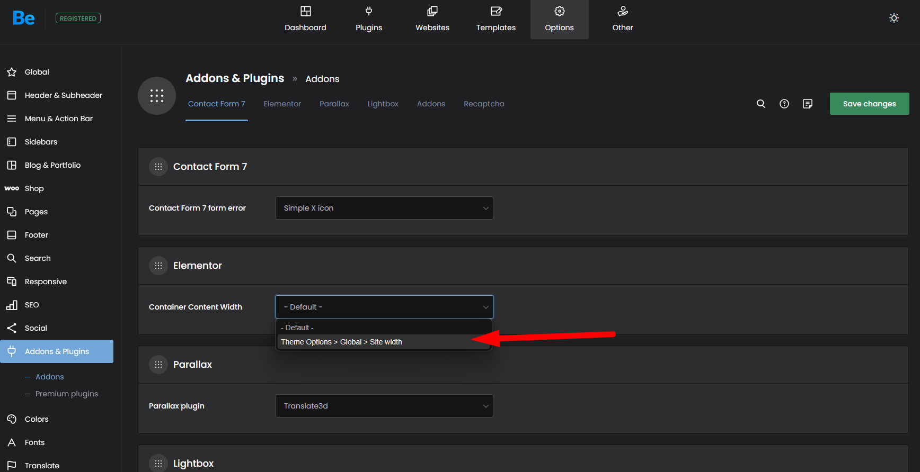This screenshot has width=920, height=472.
Task: Go to the Plugins section
Action: pyautogui.click(x=368, y=19)
